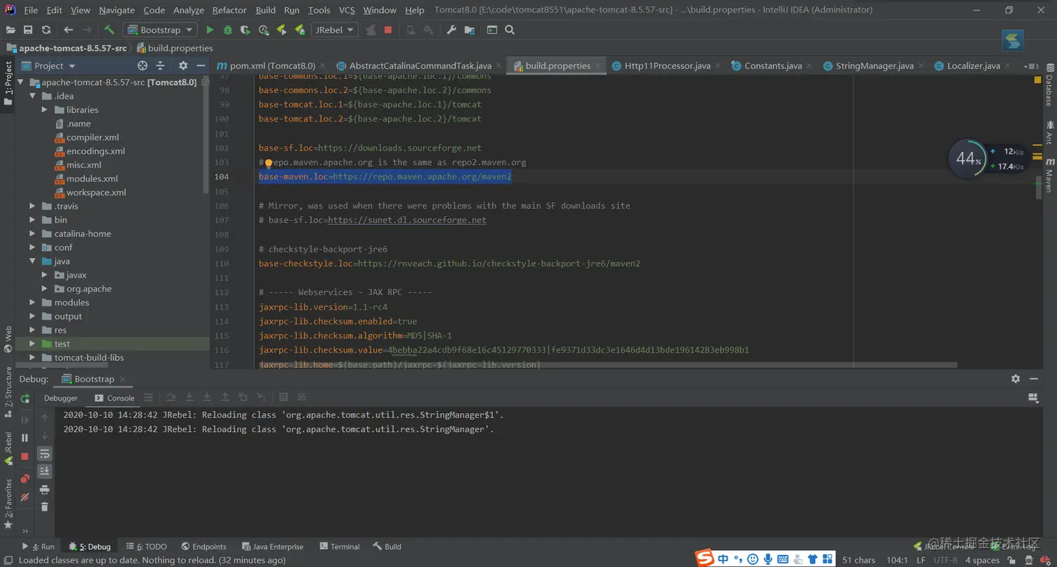This screenshot has height=567, width=1057.
Task: Toggle scroll to end in console
Action: coord(45,471)
